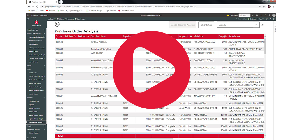The height and width of the screenshot is (140, 303).
Task: Favorite this report with the star icon
Action: (x=267, y=19)
